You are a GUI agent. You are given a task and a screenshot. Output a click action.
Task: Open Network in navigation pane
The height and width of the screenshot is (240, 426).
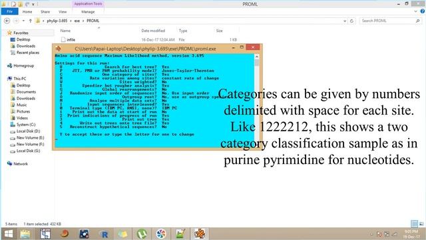click(21, 164)
